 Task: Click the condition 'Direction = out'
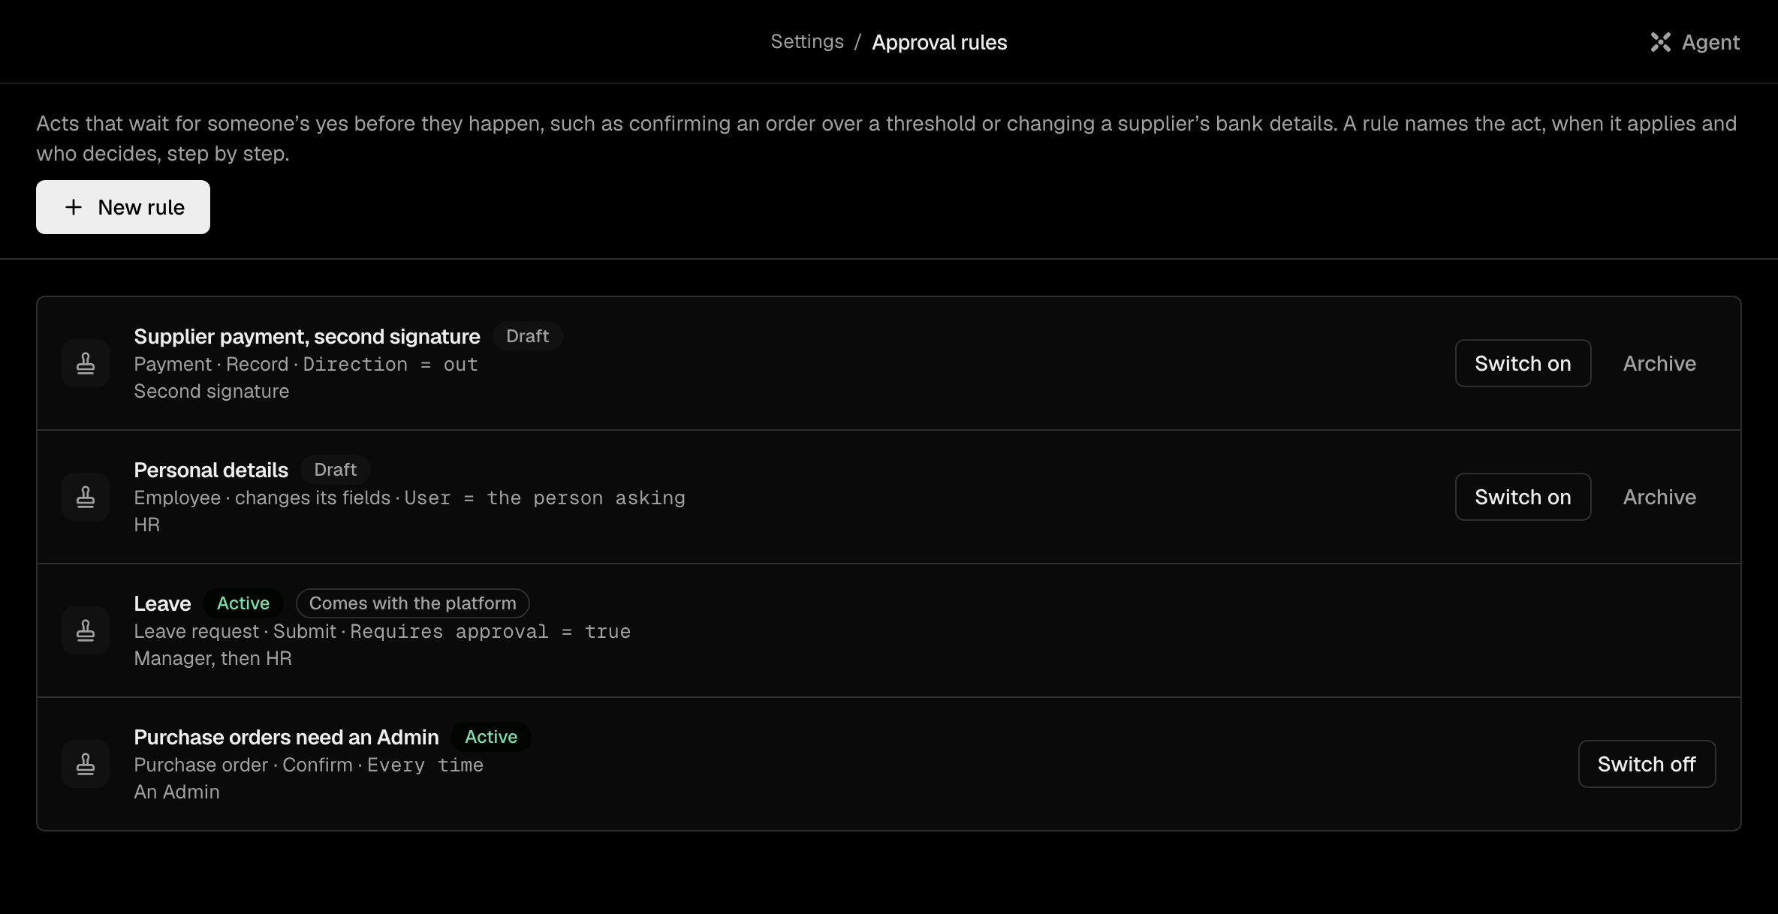coord(390,365)
